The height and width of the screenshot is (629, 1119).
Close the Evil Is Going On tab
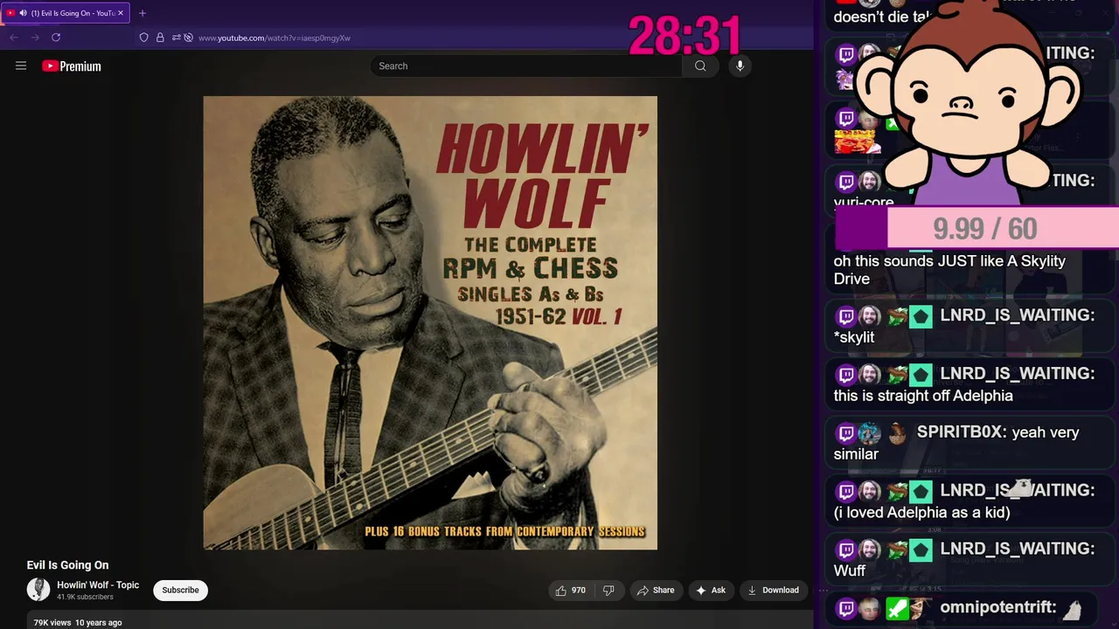click(121, 13)
